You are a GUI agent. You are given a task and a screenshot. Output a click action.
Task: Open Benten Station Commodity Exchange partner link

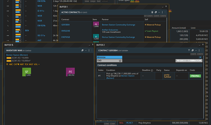(x=119, y=25)
